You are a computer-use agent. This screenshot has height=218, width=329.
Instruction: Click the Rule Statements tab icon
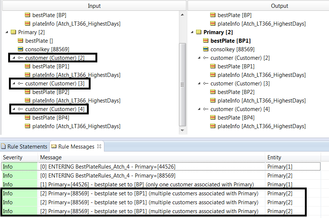coord(3,146)
